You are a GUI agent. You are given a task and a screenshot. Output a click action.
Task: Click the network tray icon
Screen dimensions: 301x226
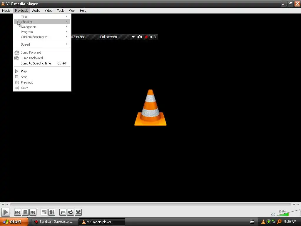274,222
